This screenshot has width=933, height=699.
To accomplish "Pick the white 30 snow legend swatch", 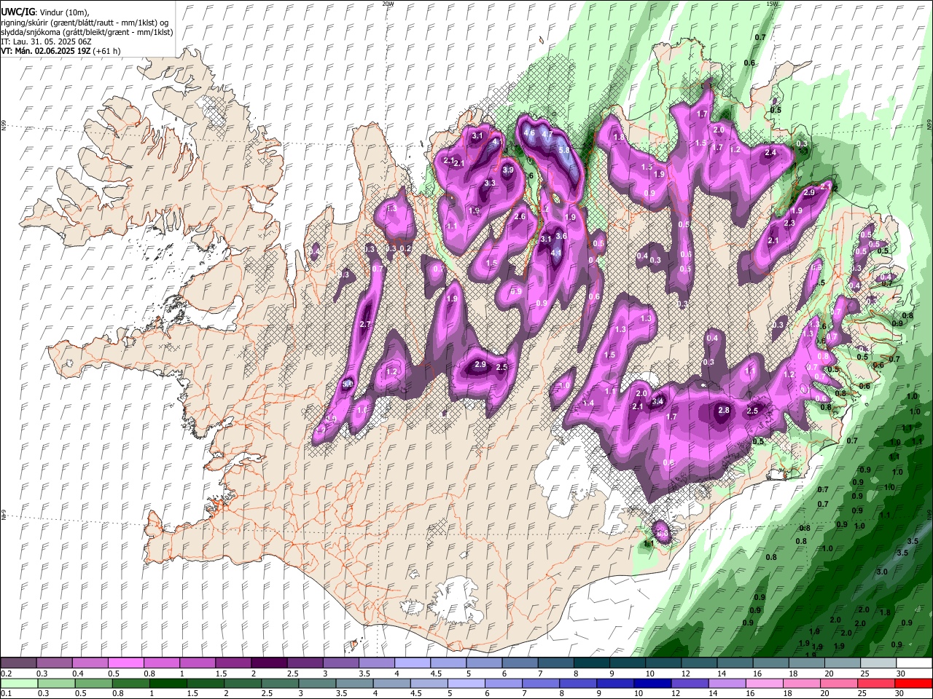I will [x=915, y=663].
